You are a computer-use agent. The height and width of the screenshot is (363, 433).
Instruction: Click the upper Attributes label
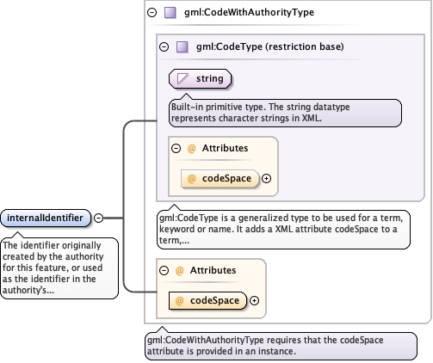coord(225,148)
